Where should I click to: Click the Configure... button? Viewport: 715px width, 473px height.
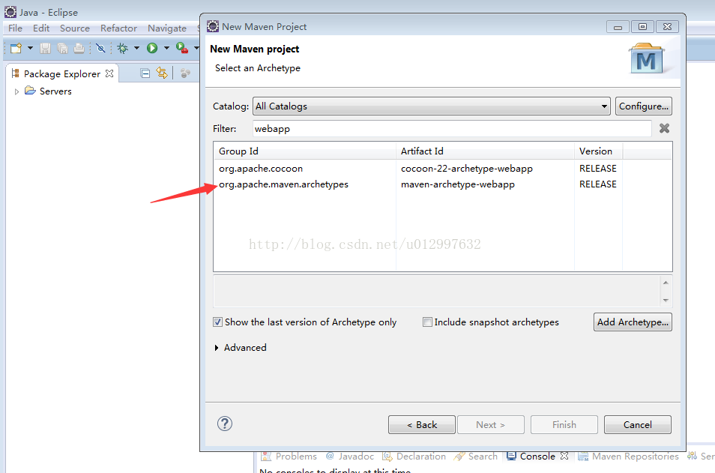643,106
